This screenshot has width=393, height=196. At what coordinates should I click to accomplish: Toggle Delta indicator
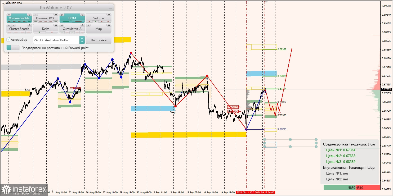[x=46, y=29]
